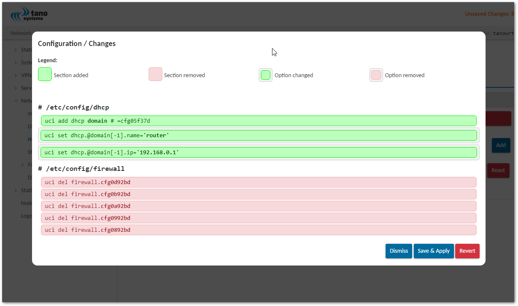Open the Unsaved Changes indicator
Screen dimensions: 518x306
(489, 14)
